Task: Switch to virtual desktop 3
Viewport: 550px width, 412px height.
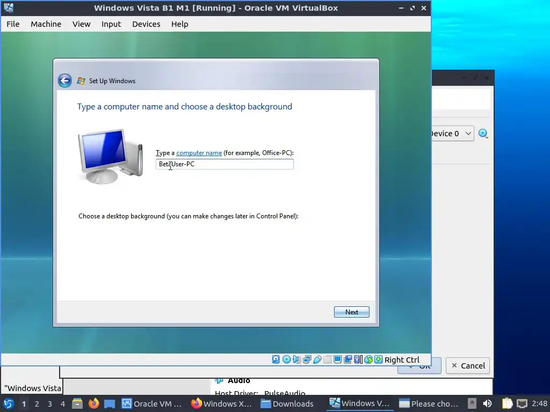Action: 49,404
